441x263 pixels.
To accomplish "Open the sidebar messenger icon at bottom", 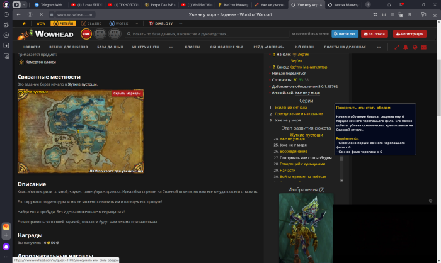I will click(x=6, y=247).
